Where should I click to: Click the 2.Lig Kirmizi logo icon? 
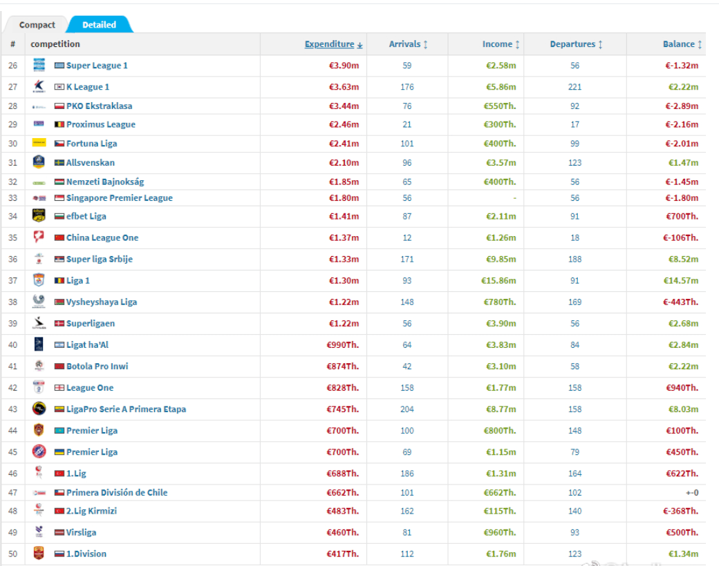tap(39, 510)
